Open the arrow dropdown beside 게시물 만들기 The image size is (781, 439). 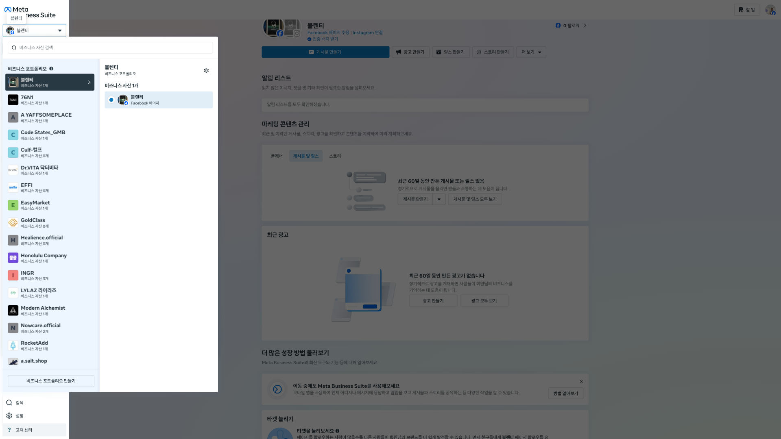click(x=439, y=199)
